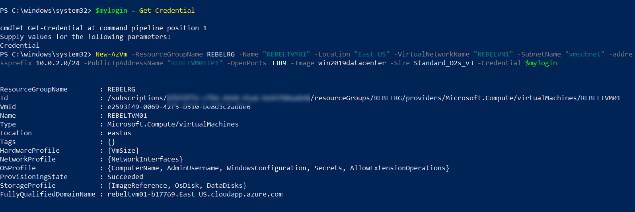Click the eastus Location value
Image resolution: width=635 pixels, height=212 pixels.
click(119, 133)
